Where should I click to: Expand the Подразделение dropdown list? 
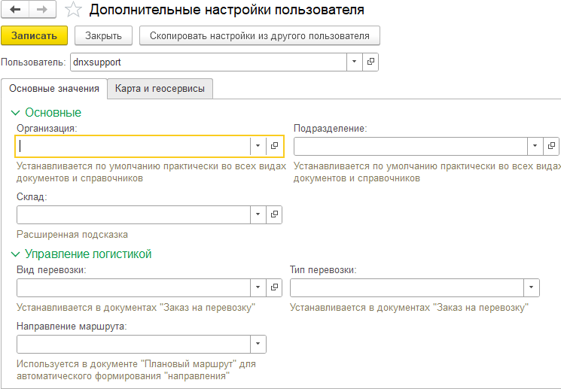pos(535,146)
